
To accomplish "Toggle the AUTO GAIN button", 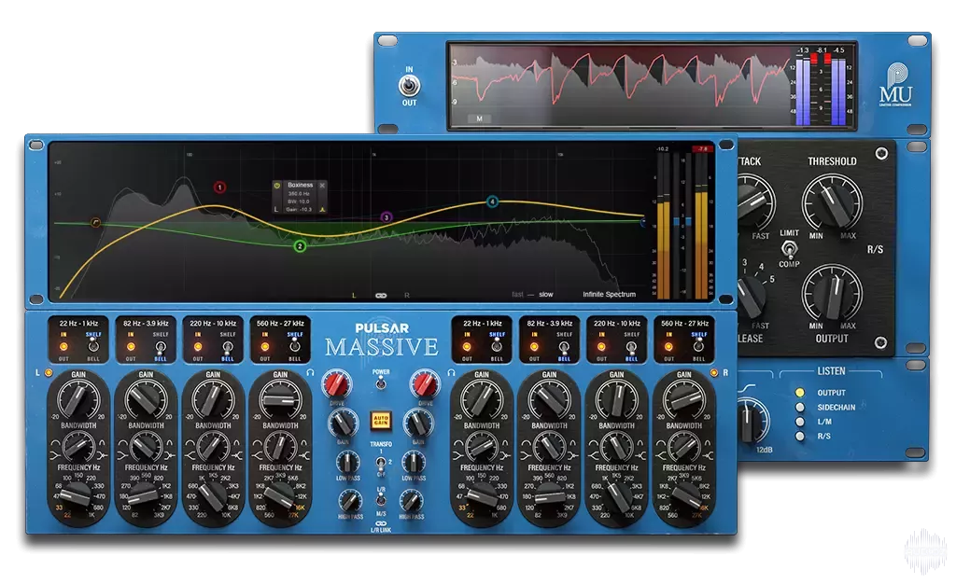I will click(x=381, y=420).
